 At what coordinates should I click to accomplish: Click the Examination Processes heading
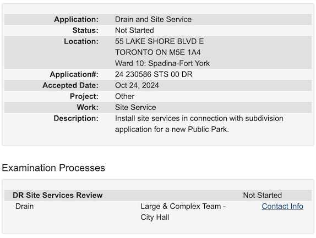(53, 168)
